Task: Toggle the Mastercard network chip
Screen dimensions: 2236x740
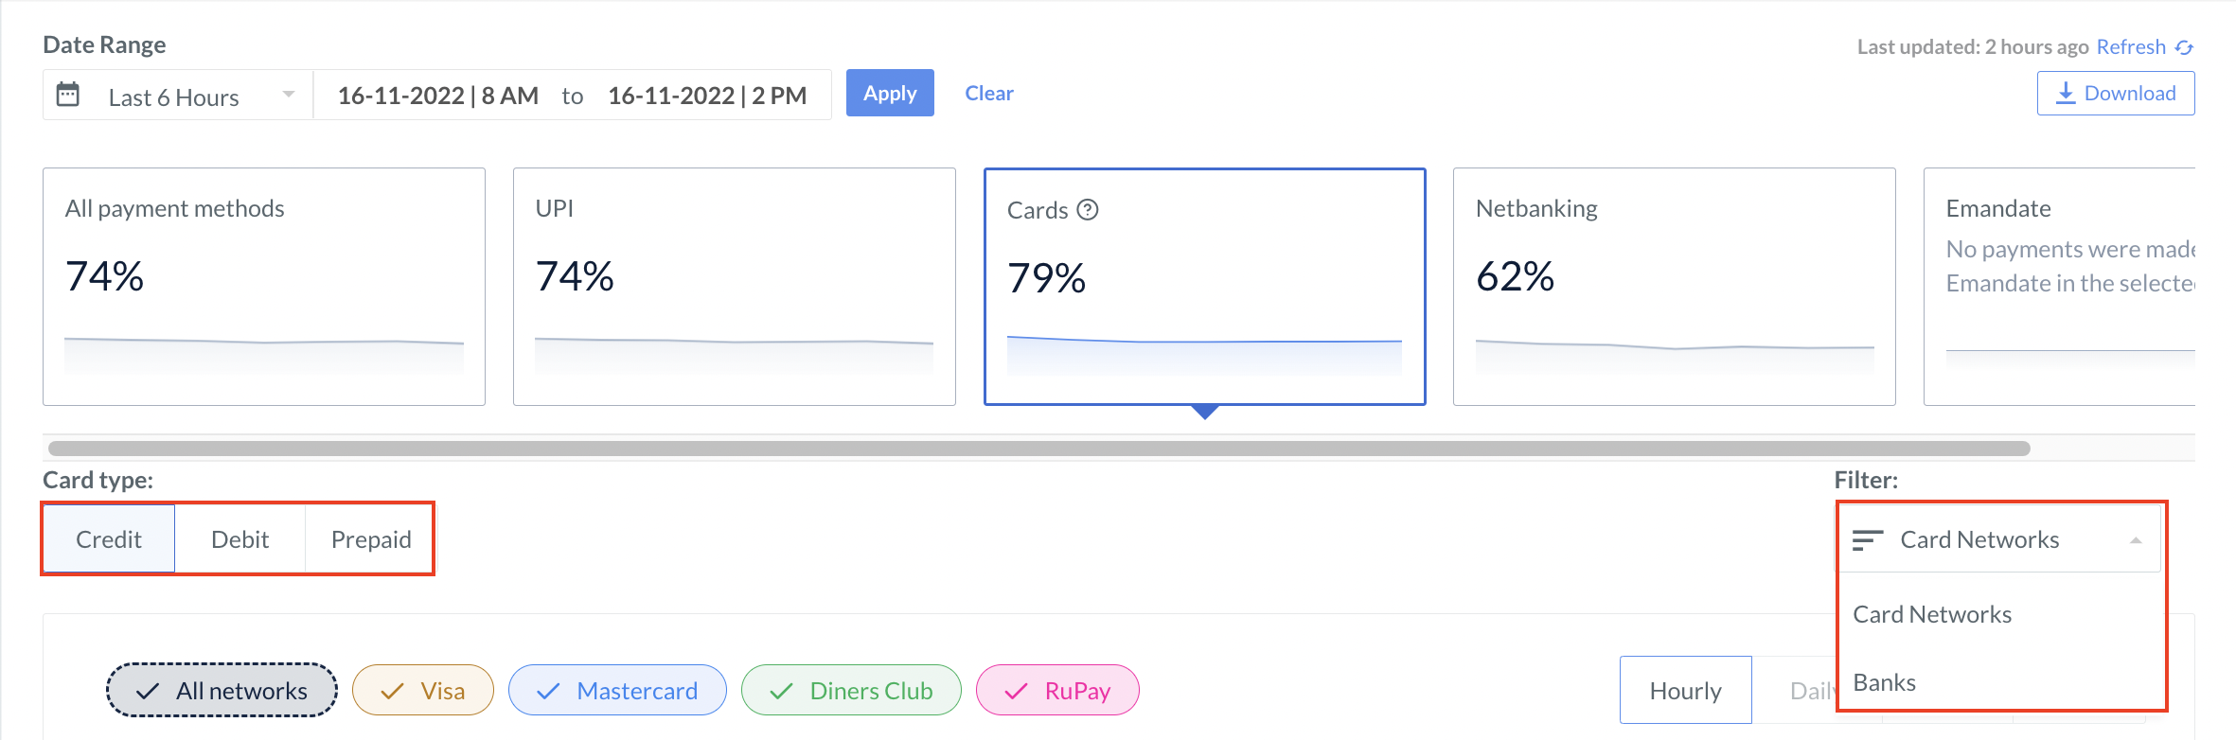Action: click(x=617, y=690)
